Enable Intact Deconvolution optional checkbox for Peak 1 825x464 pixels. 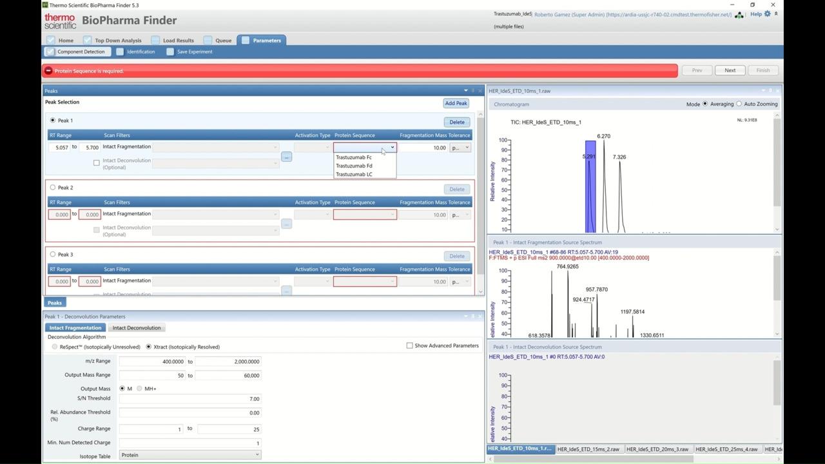point(97,163)
